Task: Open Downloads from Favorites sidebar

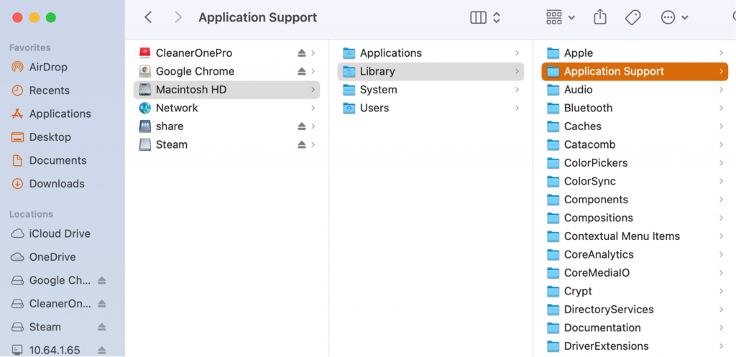Action: click(57, 184)
